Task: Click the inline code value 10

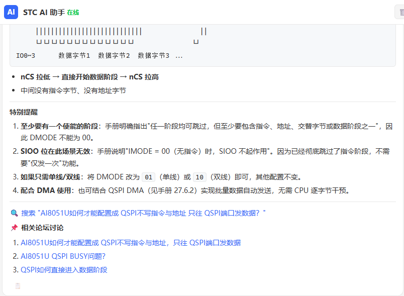Action: (x=199, y=177)
